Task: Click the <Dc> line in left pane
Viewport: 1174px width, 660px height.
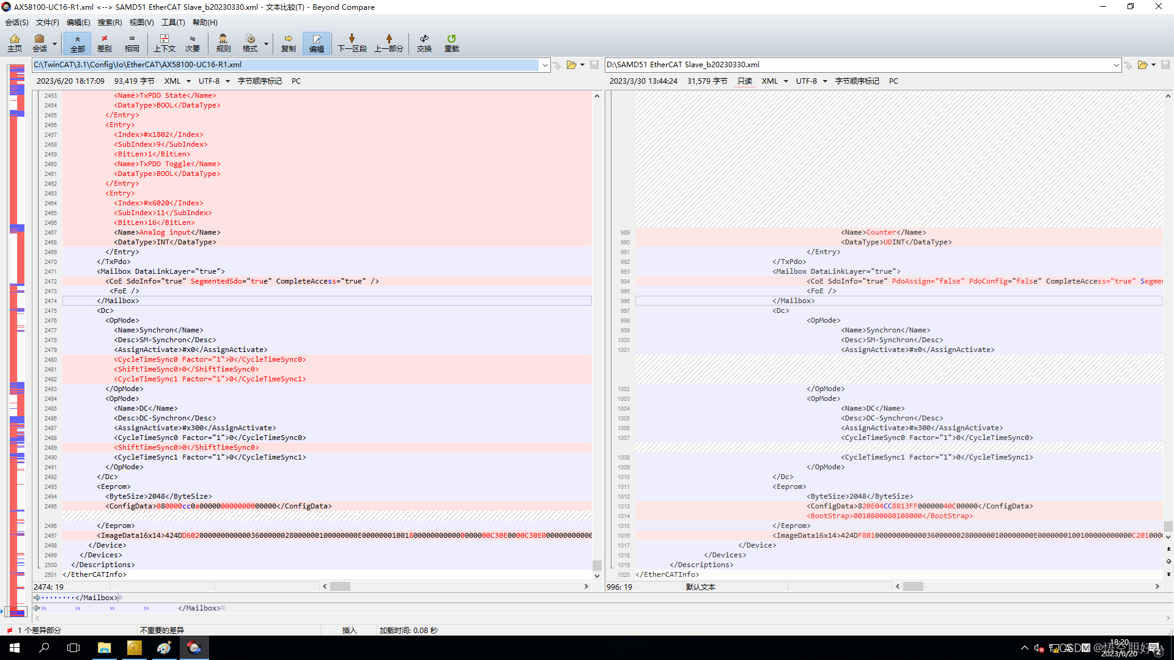Action: (327, 310)
